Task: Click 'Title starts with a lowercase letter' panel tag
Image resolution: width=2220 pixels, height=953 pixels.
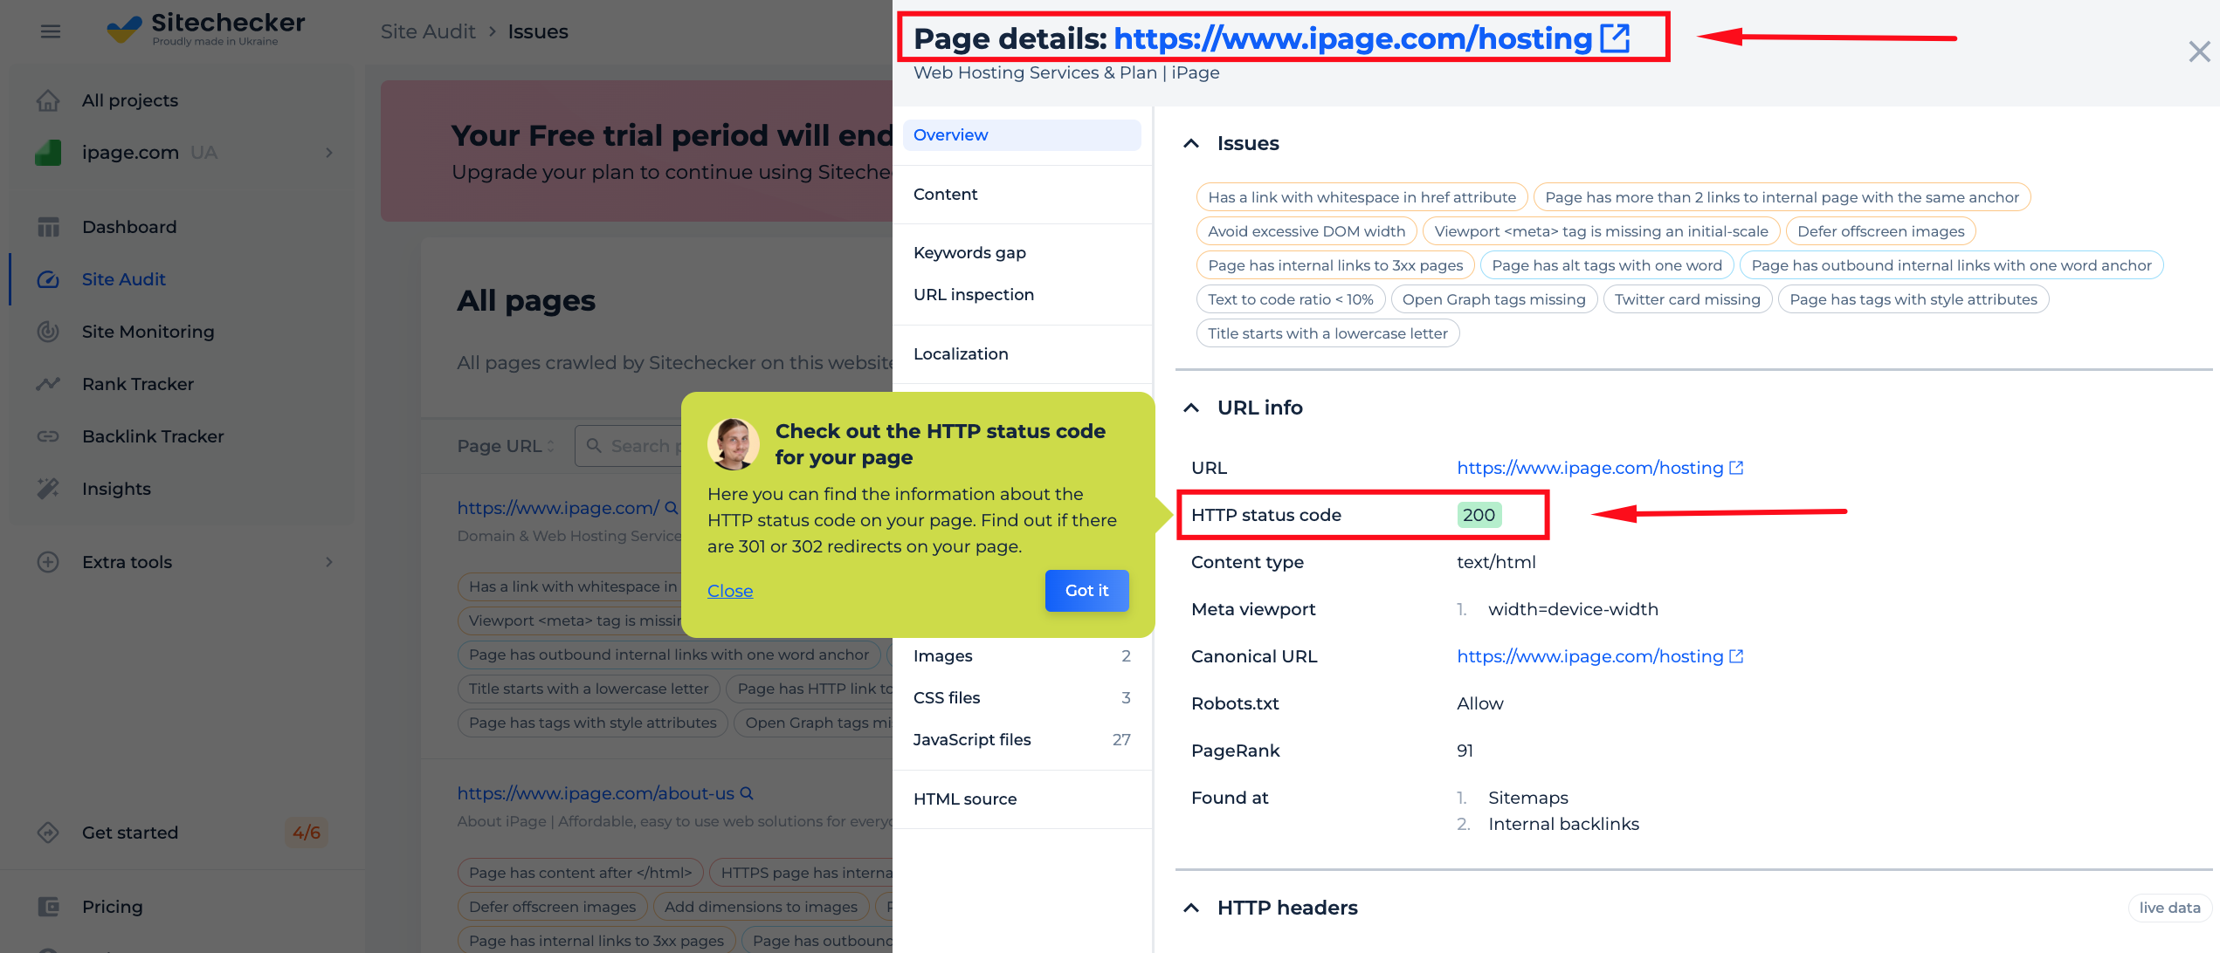Action: pyautogui.click(x=1327, y=333)
